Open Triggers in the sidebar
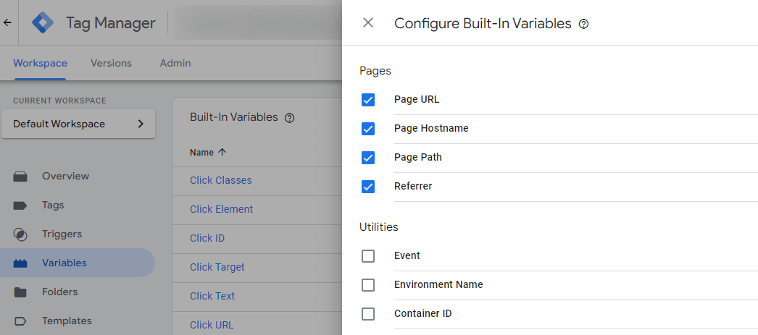 (62, 234)
